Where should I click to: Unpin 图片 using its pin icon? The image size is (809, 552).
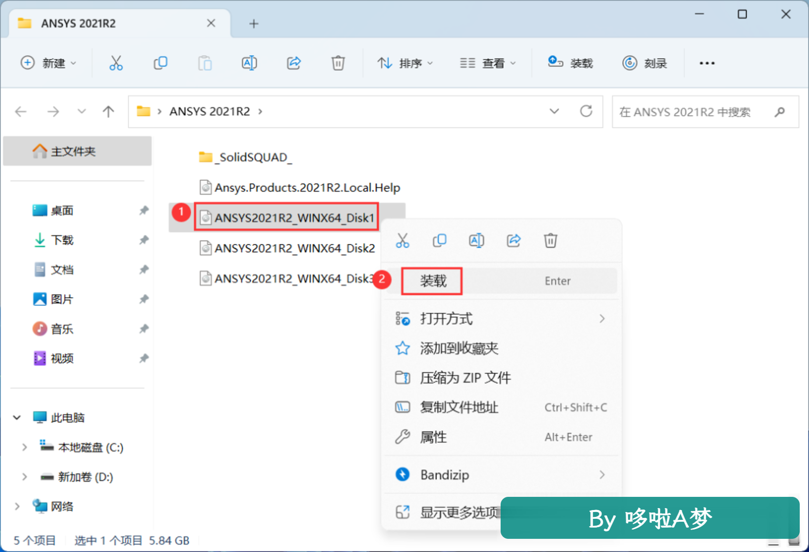click(143, 299)
